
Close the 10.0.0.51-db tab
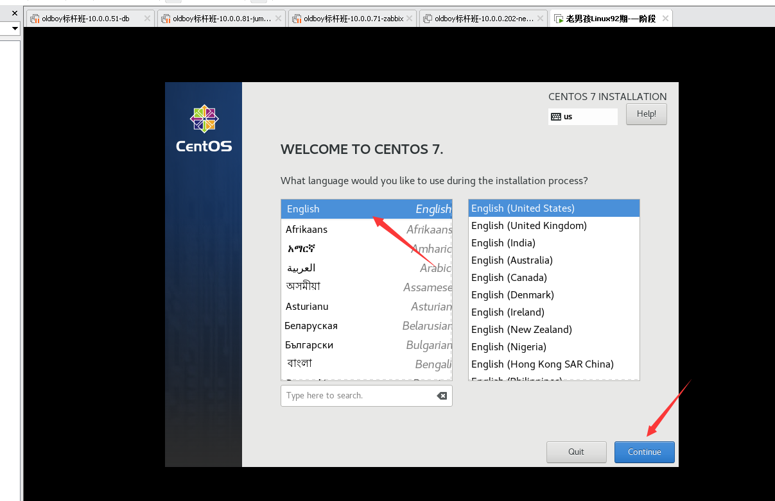click(147, 19)
